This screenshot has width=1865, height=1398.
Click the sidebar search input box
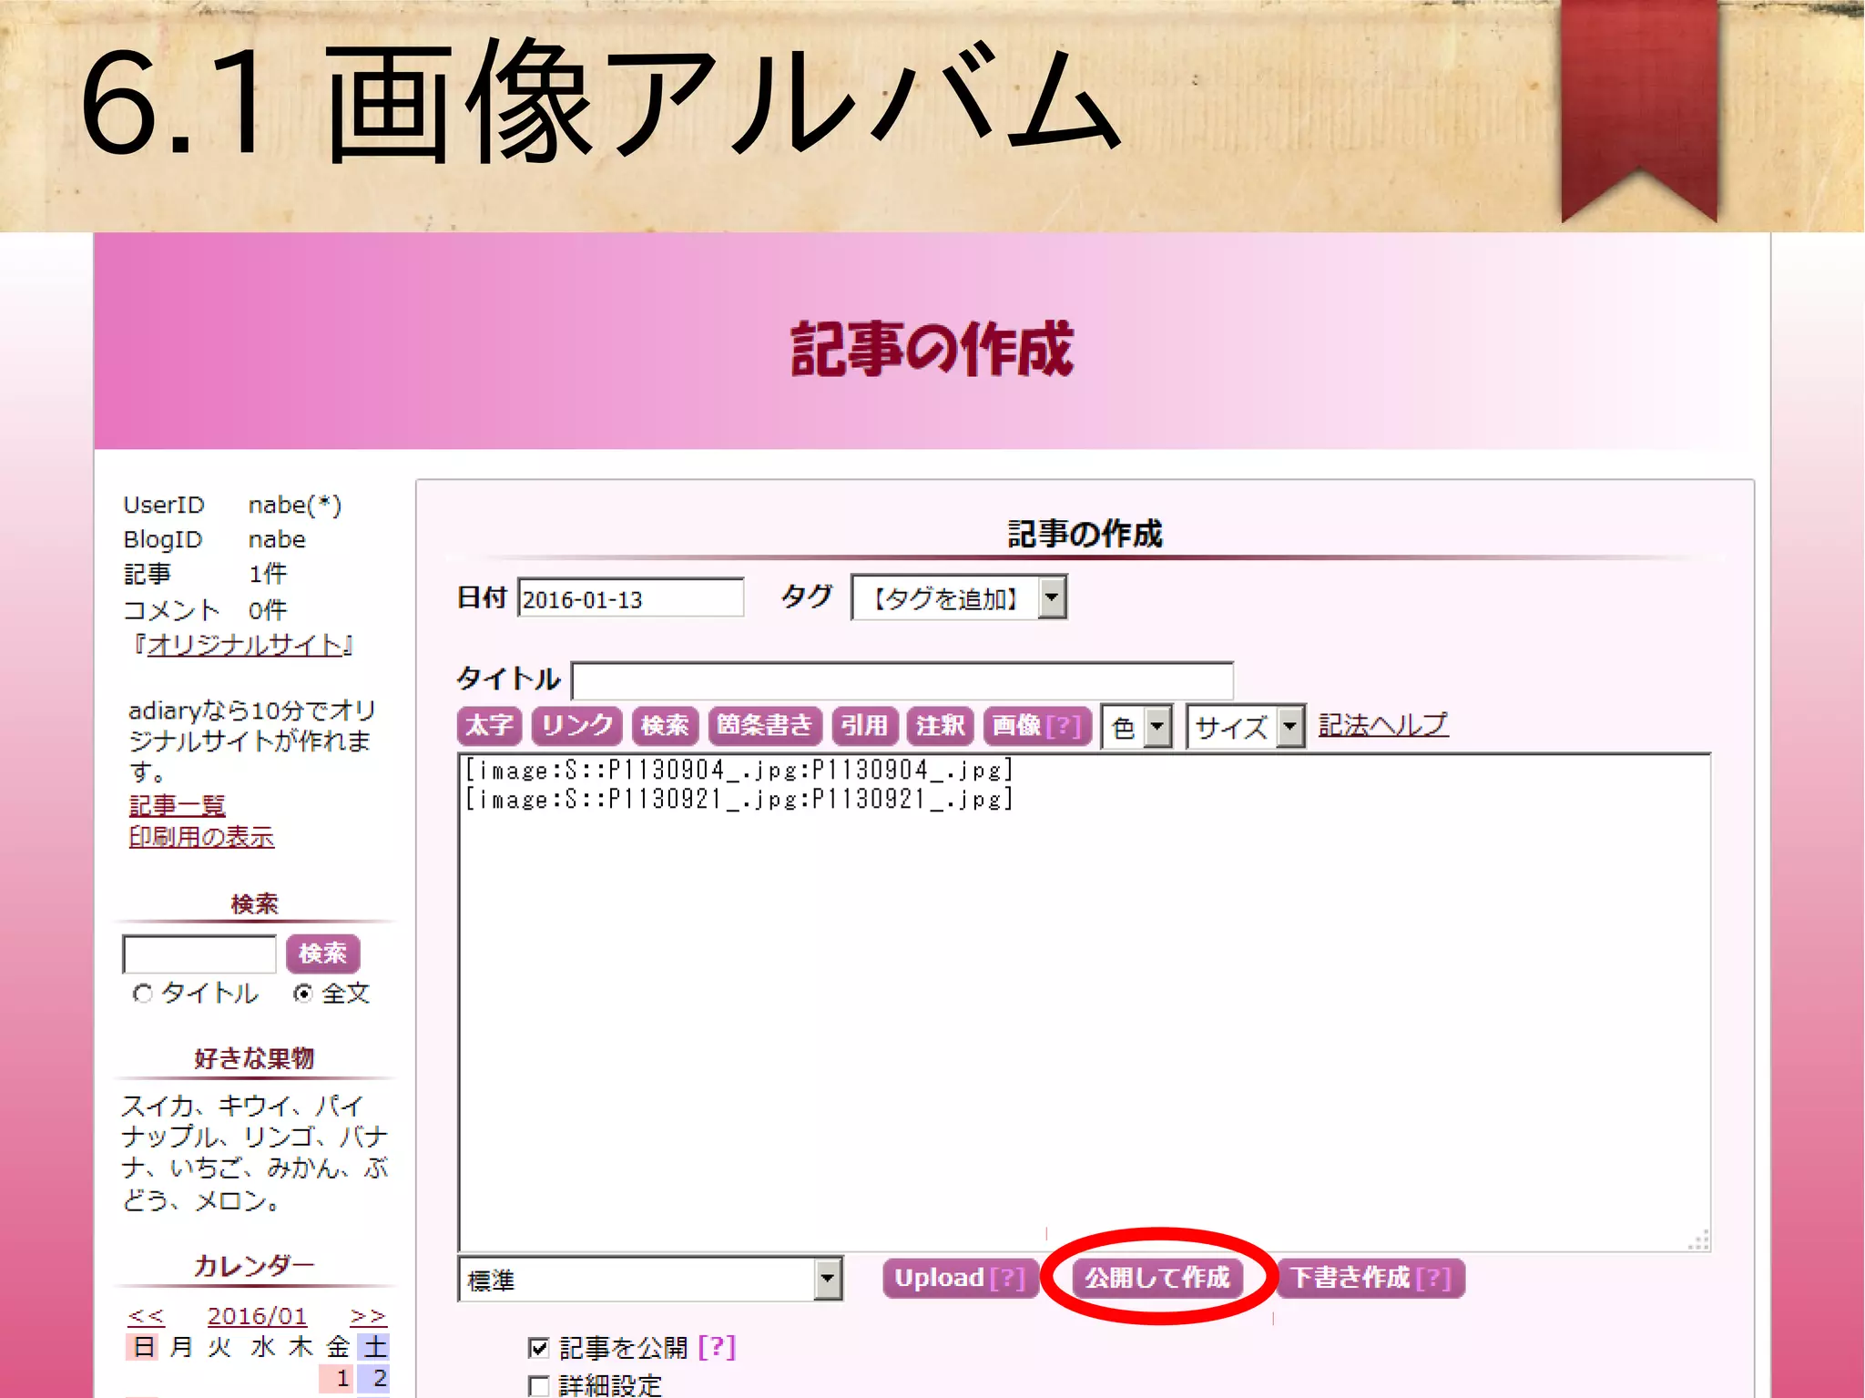(199, 954)
